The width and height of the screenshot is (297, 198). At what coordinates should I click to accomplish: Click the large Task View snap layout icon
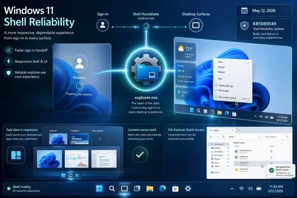[x=16, y=155]
